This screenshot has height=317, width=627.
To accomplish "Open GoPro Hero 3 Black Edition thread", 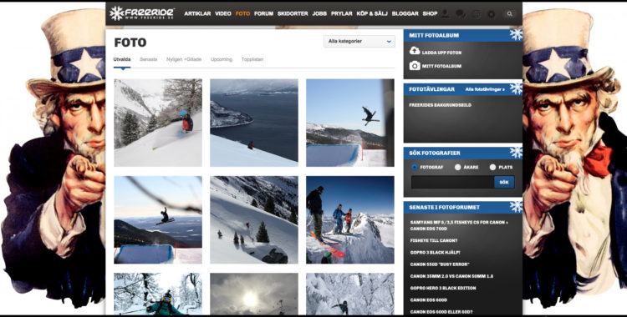I will pos(443,288).
